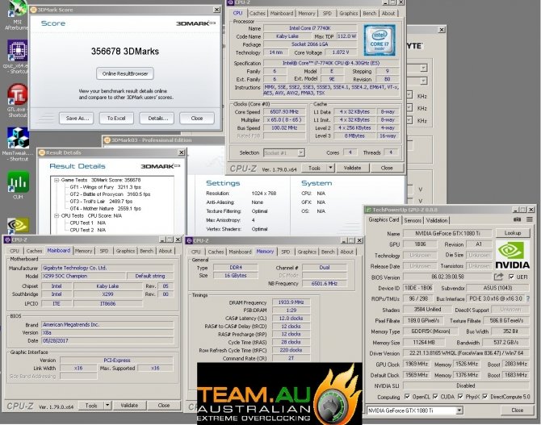This screenshot has width=541, height=425.
Task: Click the GPU name field in GPU-Z
Action: click(x=447, y=233)
